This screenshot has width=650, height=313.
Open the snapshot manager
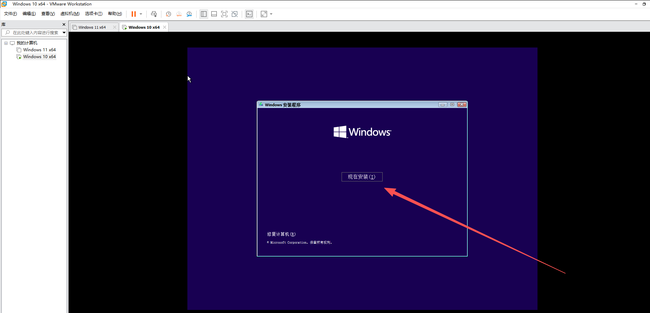[189, 14]
